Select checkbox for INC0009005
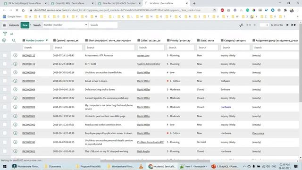The width and height of the screenshot is (302, 170). click(x=5, y=81)
